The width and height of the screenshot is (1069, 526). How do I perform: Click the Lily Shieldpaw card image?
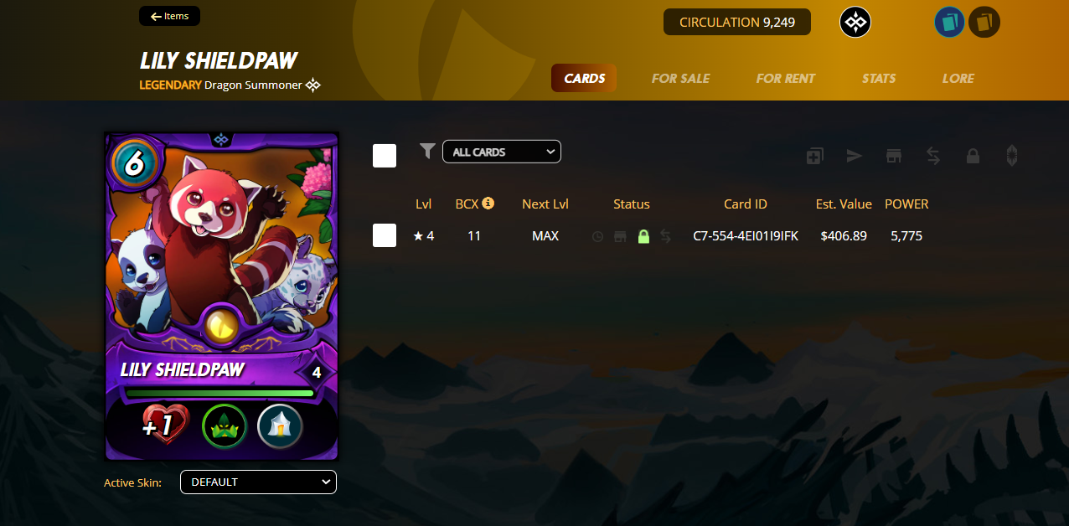click(221, 297)
